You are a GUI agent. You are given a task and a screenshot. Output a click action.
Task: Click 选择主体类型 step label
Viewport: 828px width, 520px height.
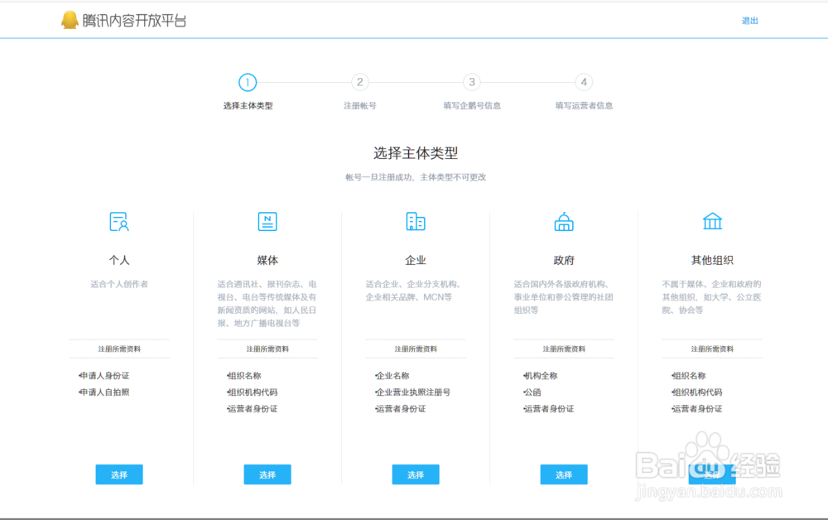point(248,106)
